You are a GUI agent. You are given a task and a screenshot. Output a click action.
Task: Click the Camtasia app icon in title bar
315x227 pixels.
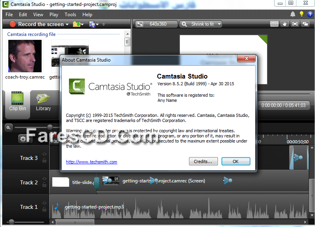click(x=6, y=4)
